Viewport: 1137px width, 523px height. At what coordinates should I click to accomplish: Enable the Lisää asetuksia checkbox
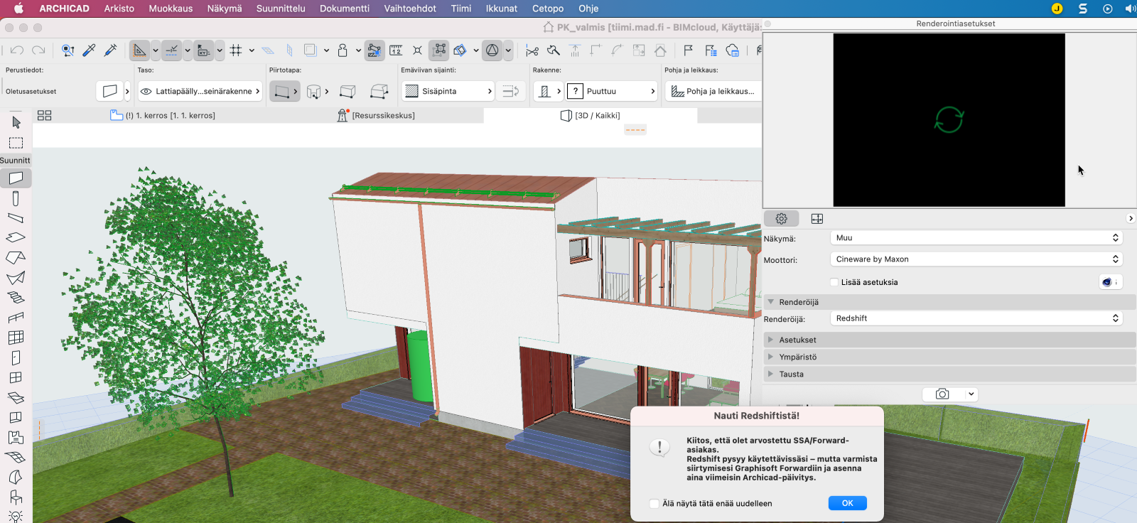coord(834,282)
